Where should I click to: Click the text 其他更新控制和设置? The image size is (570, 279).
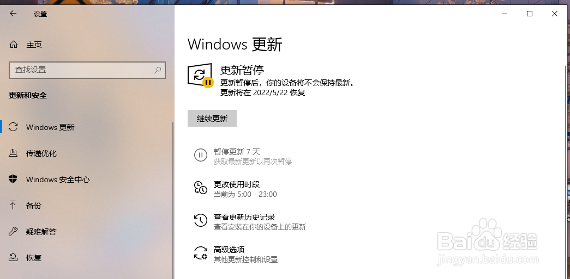(x=246, y=259)
